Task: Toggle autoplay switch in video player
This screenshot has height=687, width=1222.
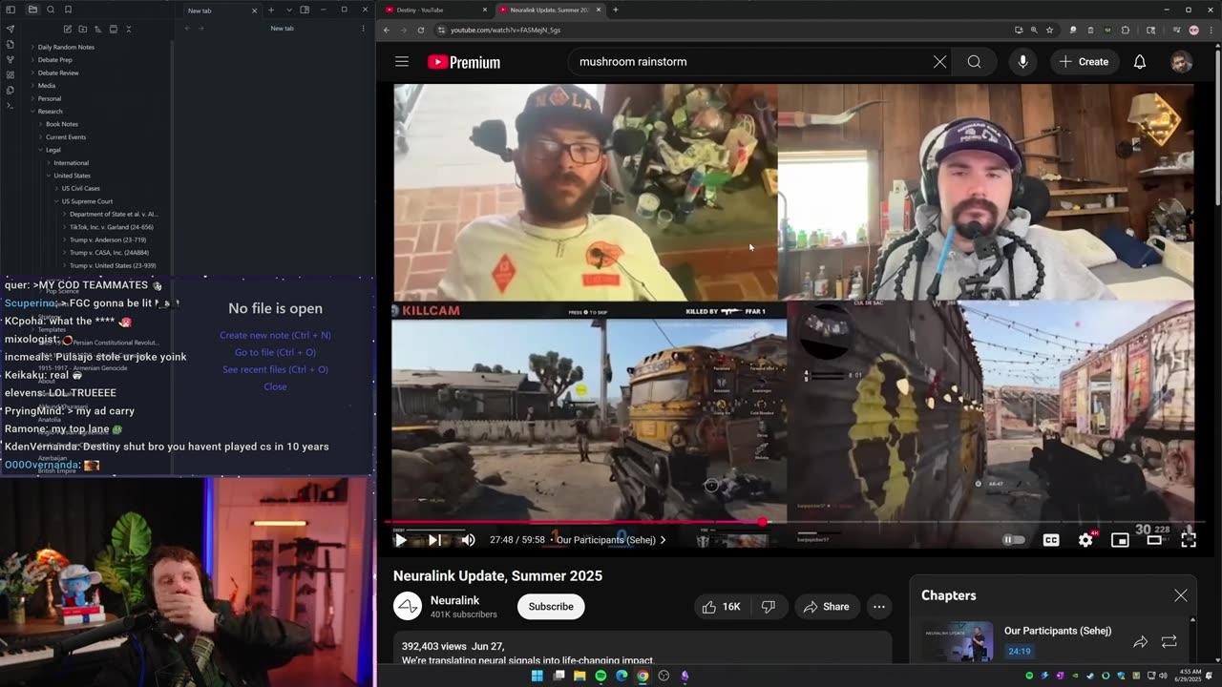Action: click(1013, 540)
